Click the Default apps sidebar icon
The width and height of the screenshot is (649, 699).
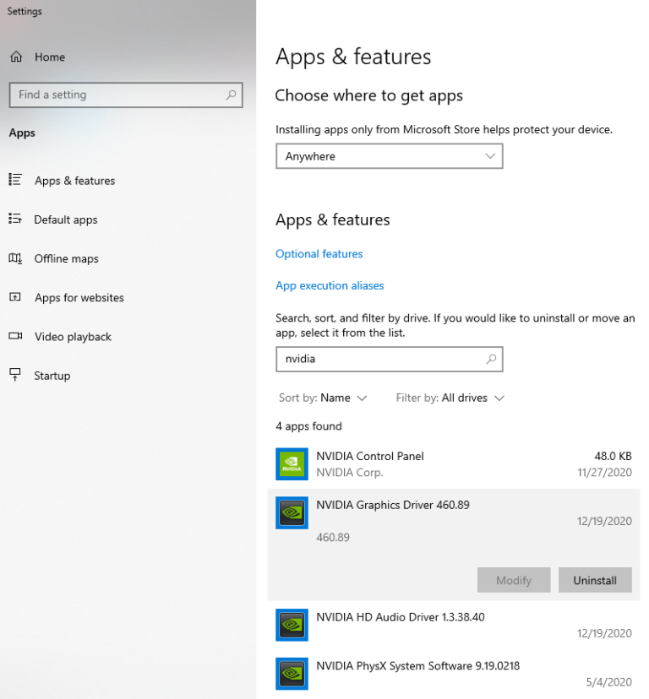pos(15,219)
